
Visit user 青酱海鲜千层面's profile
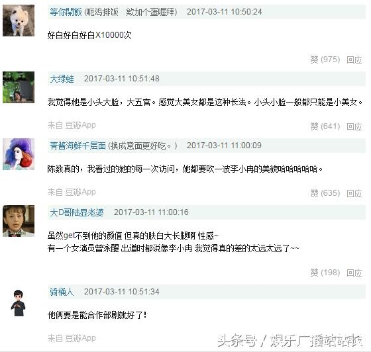(78, 146)
